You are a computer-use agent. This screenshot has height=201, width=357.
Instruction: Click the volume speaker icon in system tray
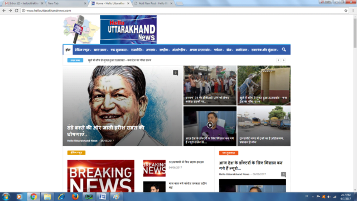(x=329, y=197)
